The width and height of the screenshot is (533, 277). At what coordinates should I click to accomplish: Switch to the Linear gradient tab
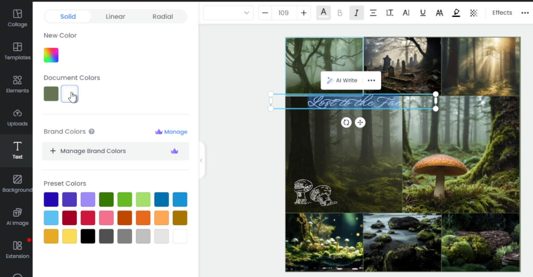pyautogui.click(x=115, y=16)
